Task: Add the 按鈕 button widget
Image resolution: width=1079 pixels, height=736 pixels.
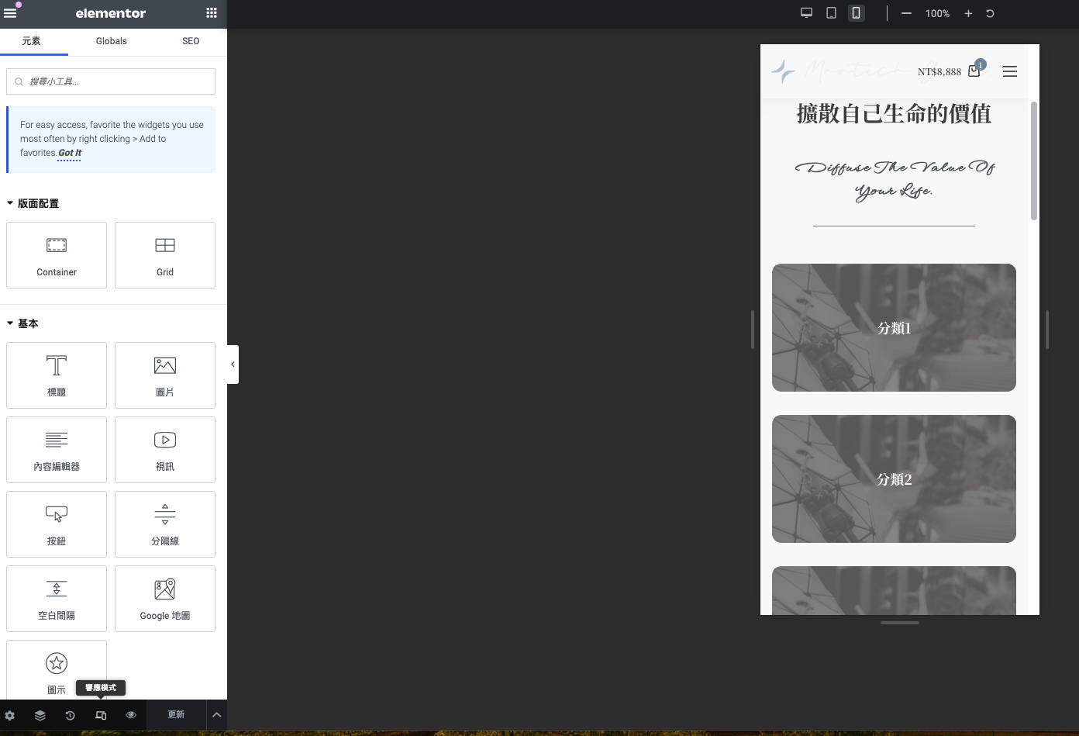Action: tap(57, 524)
